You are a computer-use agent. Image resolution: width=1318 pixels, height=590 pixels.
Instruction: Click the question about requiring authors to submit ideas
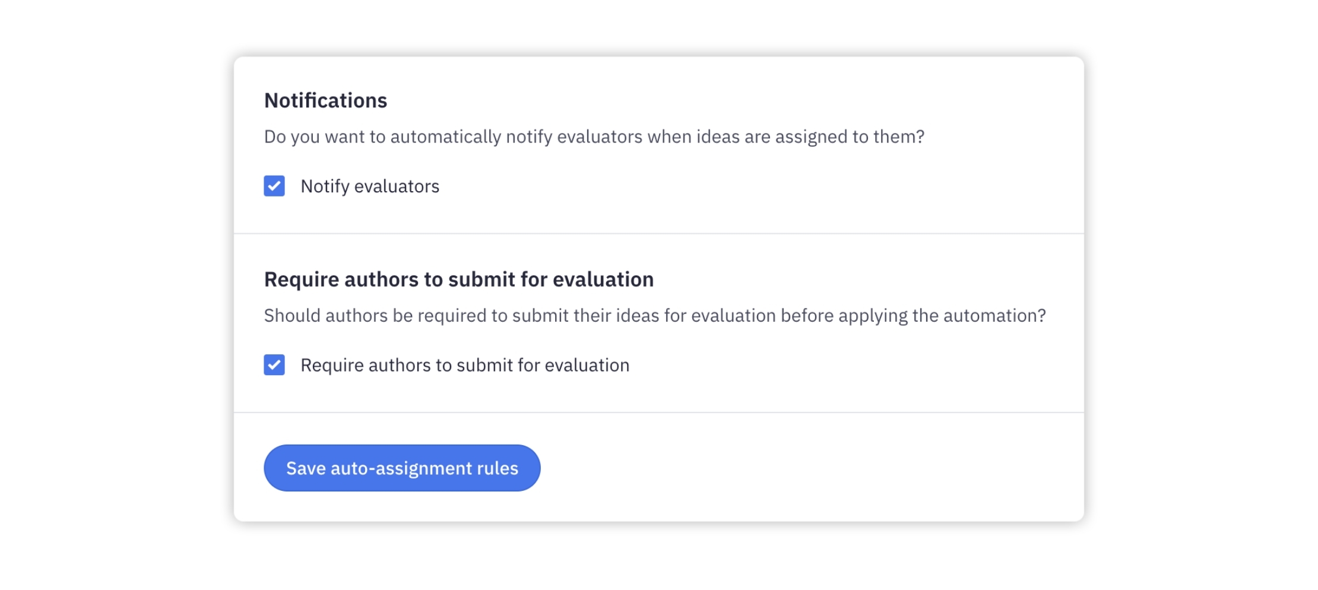655,315
